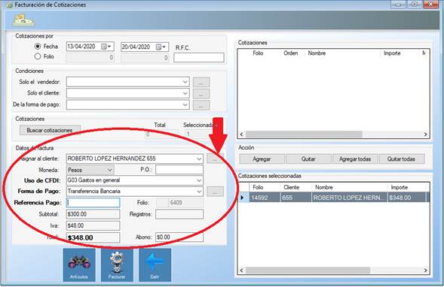This screenshot has width=444, height=287.
Task: Click into the R.F.C. input field
Action: coord(199,58)
